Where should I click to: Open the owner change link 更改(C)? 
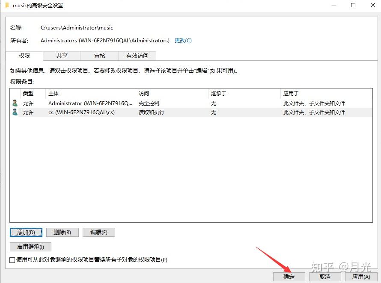pos(183,40)
